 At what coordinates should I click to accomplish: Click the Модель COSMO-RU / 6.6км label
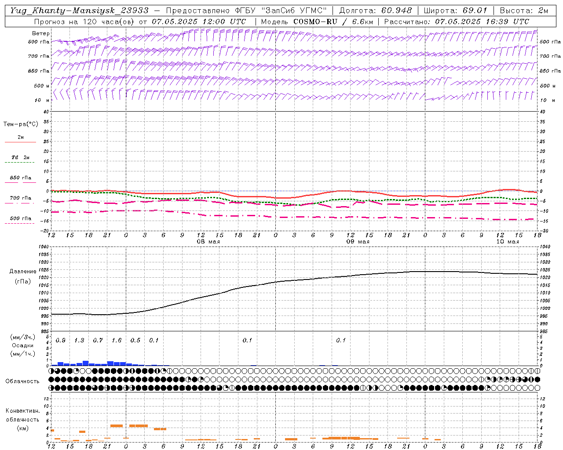click(317, 21)
